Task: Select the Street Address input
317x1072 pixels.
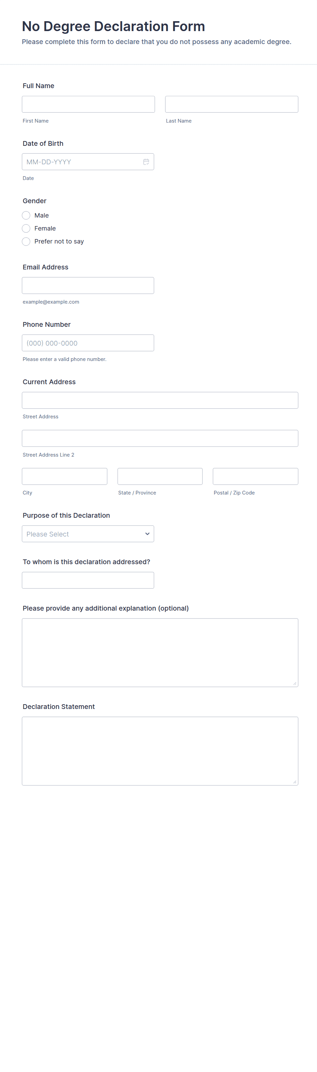Action: (x=160, y=400)
